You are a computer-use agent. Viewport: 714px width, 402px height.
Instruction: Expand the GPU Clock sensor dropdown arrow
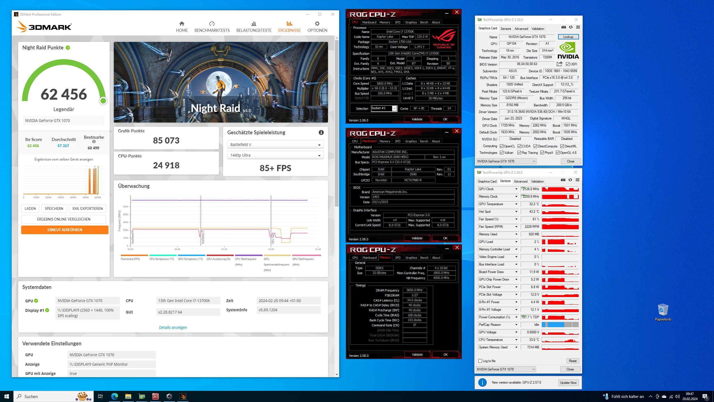point(516,189)
